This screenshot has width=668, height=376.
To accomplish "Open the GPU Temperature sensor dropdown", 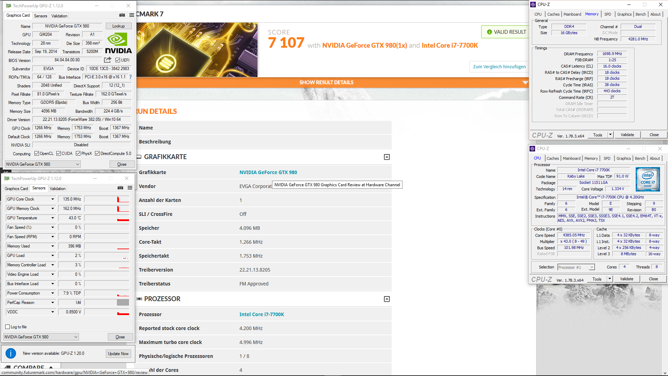I will (53, 218).
